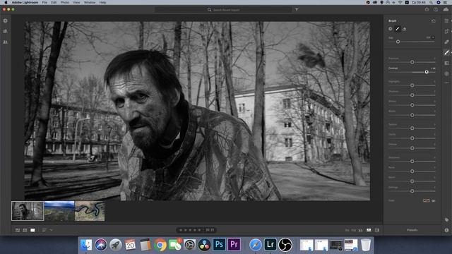Click the Shadows slider handle
Screen dimensions: 452x254
[412, 95]
